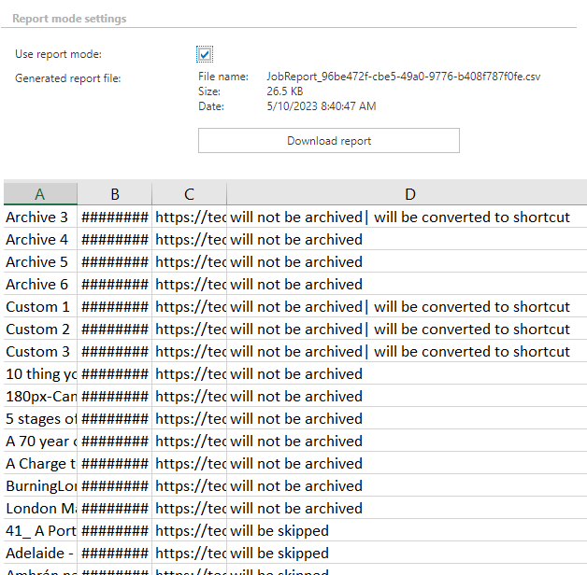
Task: Uncheck the Use report mode checkbox
Action: (x=205, y=54)
